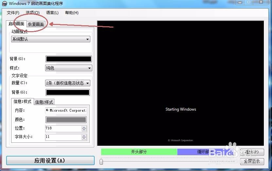Open the 选项(O) menu
Screen dimensions: 272x171
[33, 13]
